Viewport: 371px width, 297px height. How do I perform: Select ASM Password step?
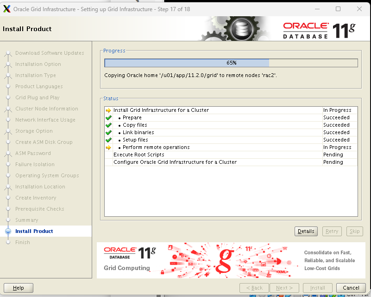[x=33, y=153]
